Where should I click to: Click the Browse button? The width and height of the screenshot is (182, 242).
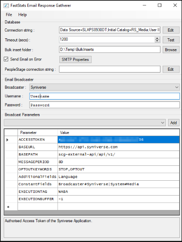coord(171,50)
